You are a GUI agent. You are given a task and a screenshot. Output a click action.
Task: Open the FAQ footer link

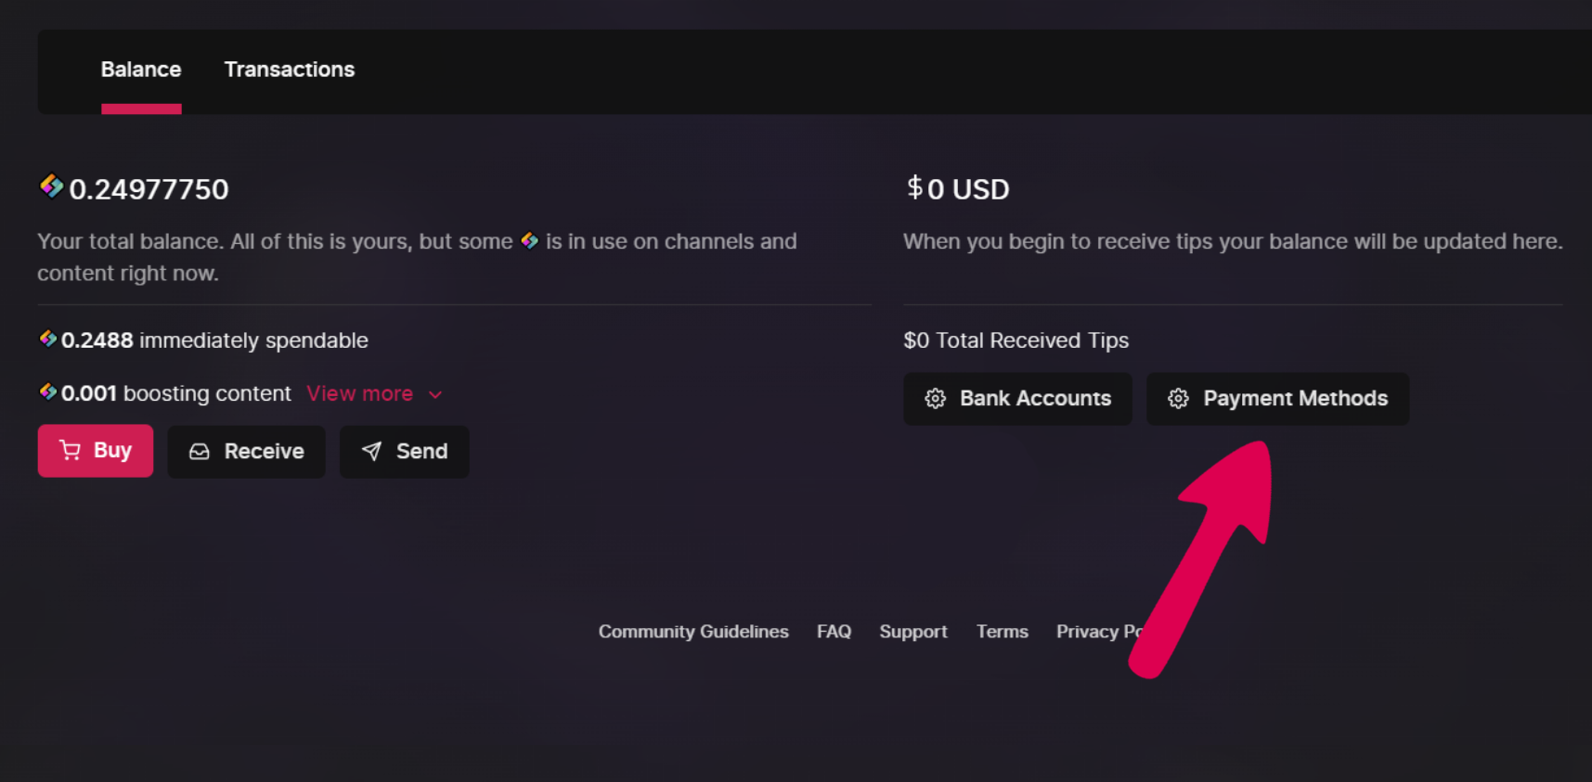834,632
